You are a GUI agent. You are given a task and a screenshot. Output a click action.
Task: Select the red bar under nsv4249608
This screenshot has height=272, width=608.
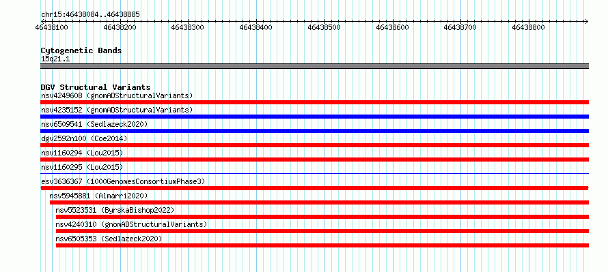pos(314,102)
